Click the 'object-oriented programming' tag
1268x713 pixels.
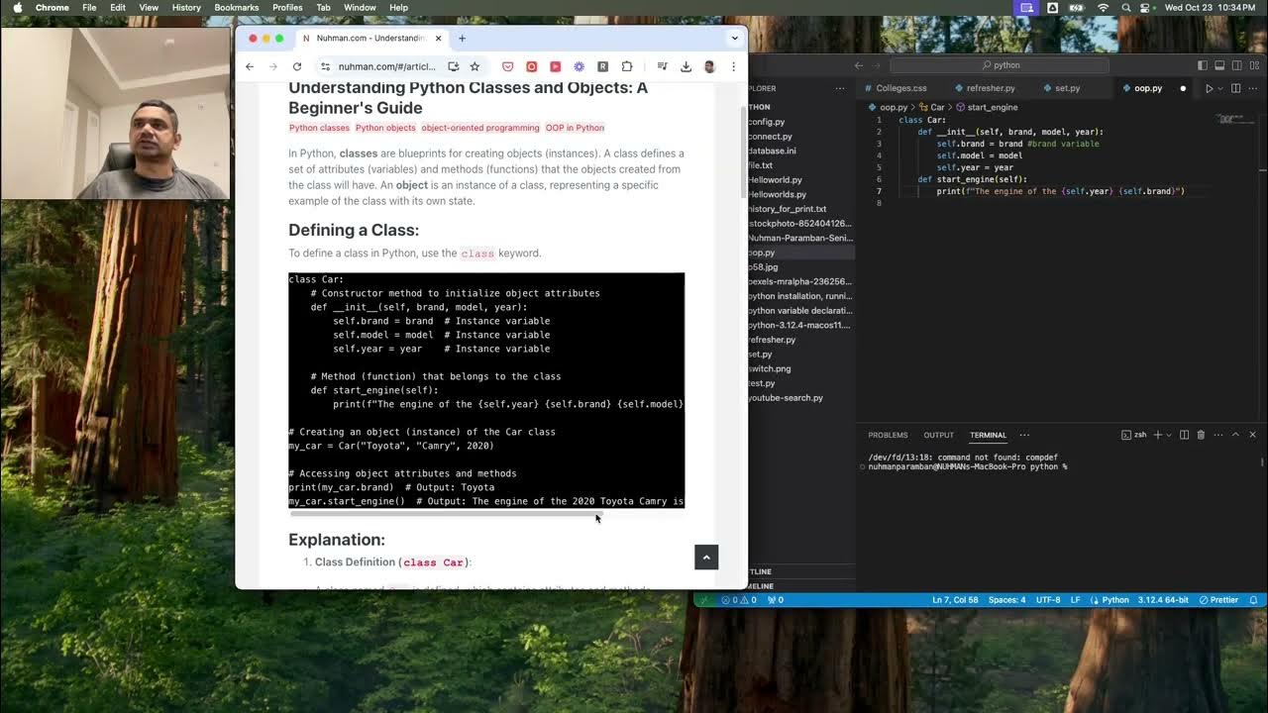pos(480,128)
